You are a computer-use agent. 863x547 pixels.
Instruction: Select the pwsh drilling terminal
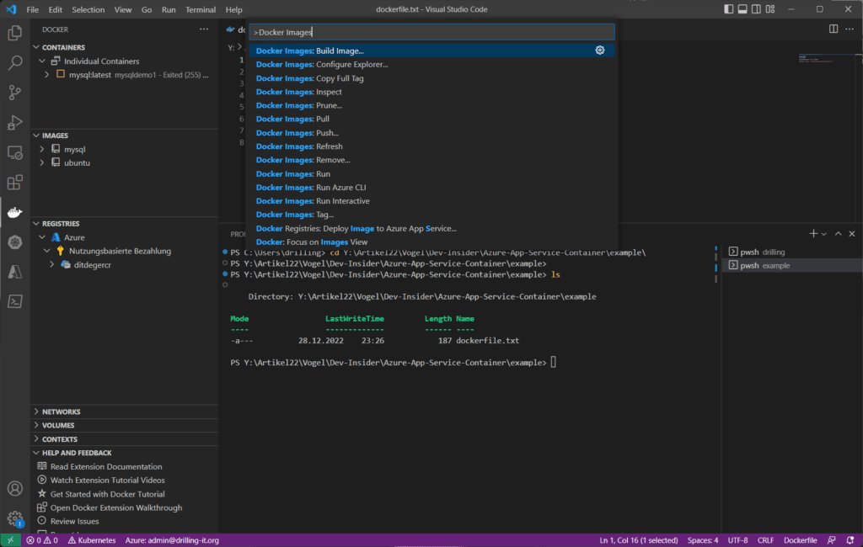(791, 252)
